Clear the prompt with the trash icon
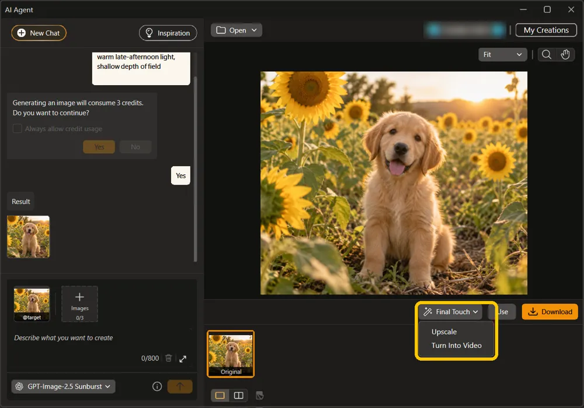The image size is (584, 408). click(x=169, y=358)
